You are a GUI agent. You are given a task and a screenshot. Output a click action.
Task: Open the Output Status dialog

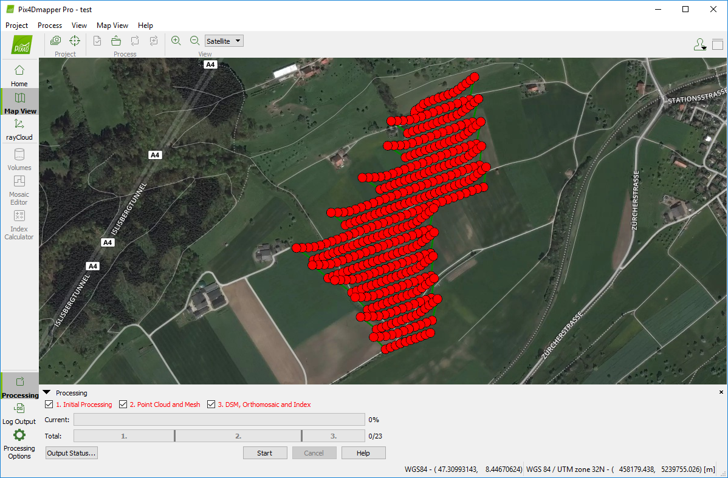(x=71, y=452)
